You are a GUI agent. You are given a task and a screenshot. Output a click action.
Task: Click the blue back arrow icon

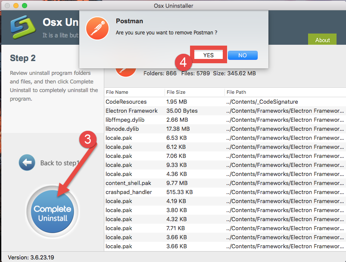pos(27,163)
